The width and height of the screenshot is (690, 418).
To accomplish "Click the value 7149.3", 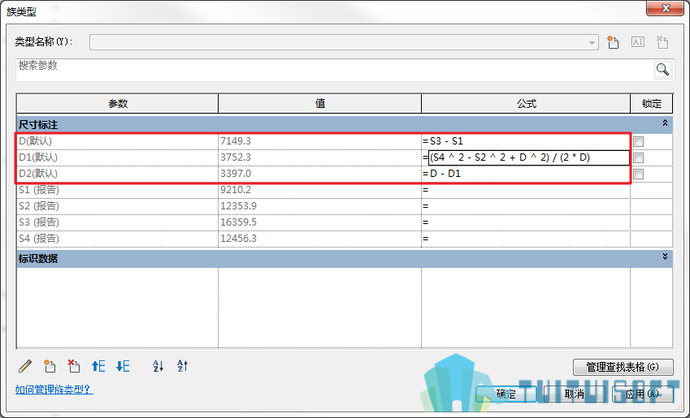I will (x=236, y=141).
